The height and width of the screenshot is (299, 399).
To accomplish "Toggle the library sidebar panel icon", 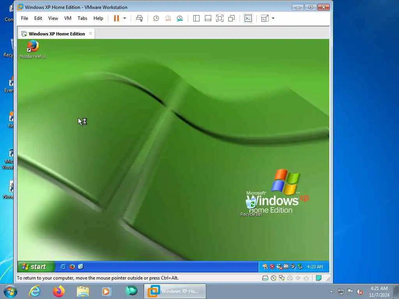I will point(196,18).
